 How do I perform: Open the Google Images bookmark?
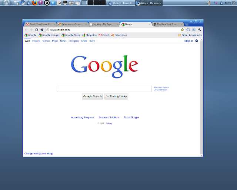[x=49, y=35]
